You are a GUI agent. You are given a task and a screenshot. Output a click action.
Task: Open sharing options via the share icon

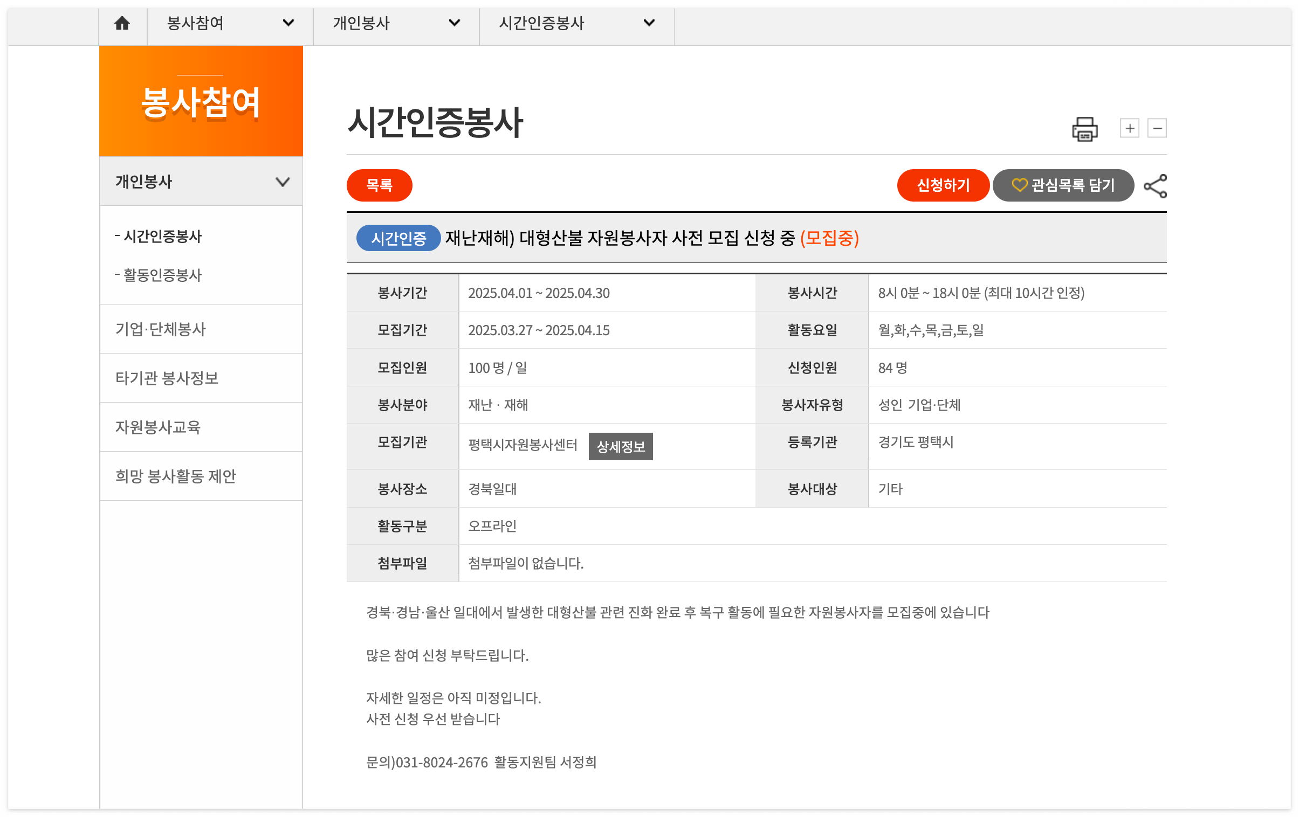pyautogui.click(x=1156, y=185)
